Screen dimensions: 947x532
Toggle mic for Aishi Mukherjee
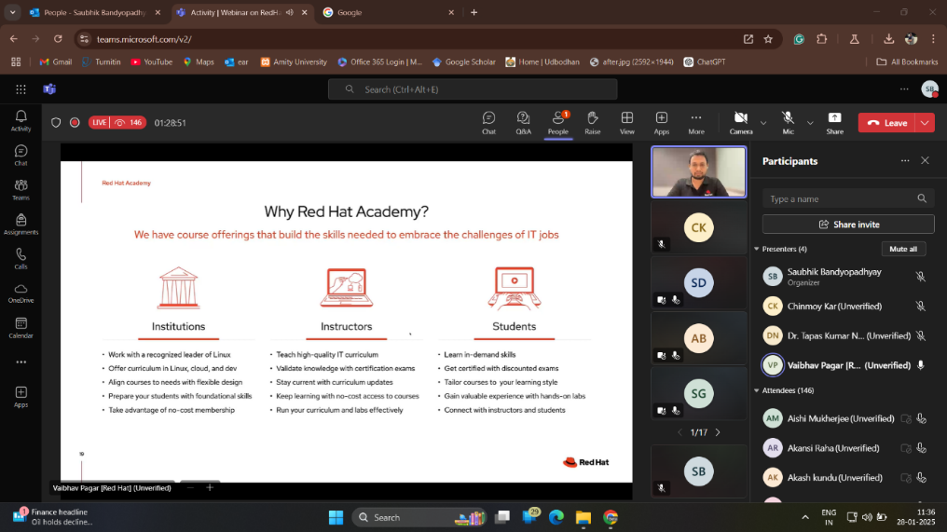tap(921, 418)
